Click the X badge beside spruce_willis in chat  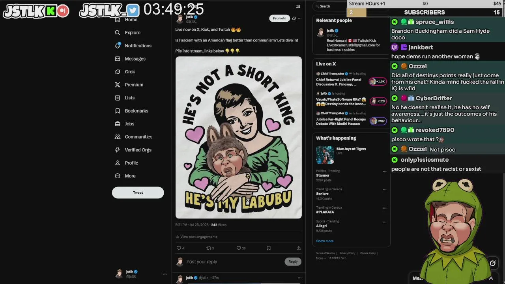(x=395, y=22)
